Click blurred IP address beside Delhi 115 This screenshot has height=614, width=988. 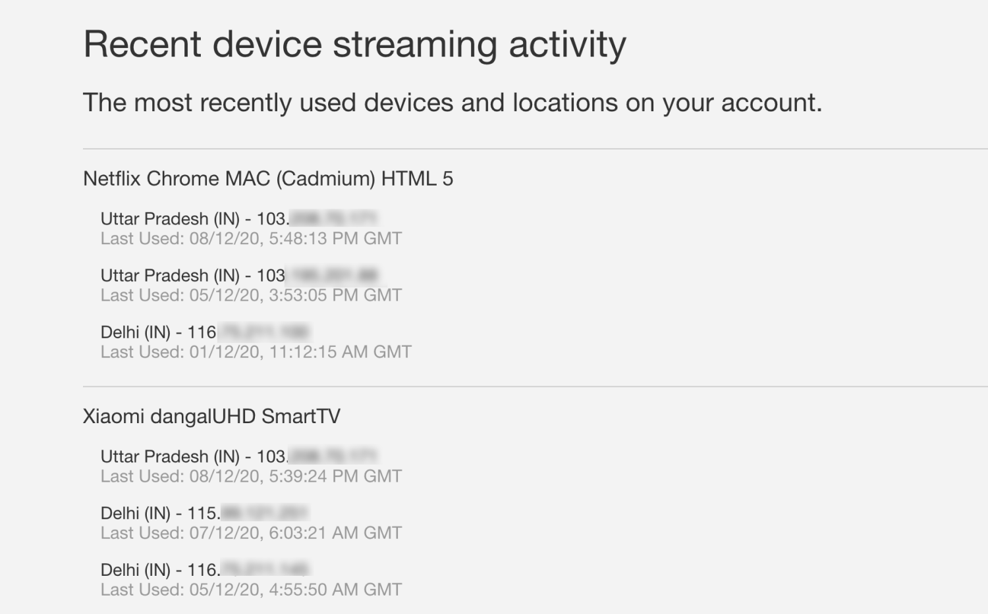[265, 513]
